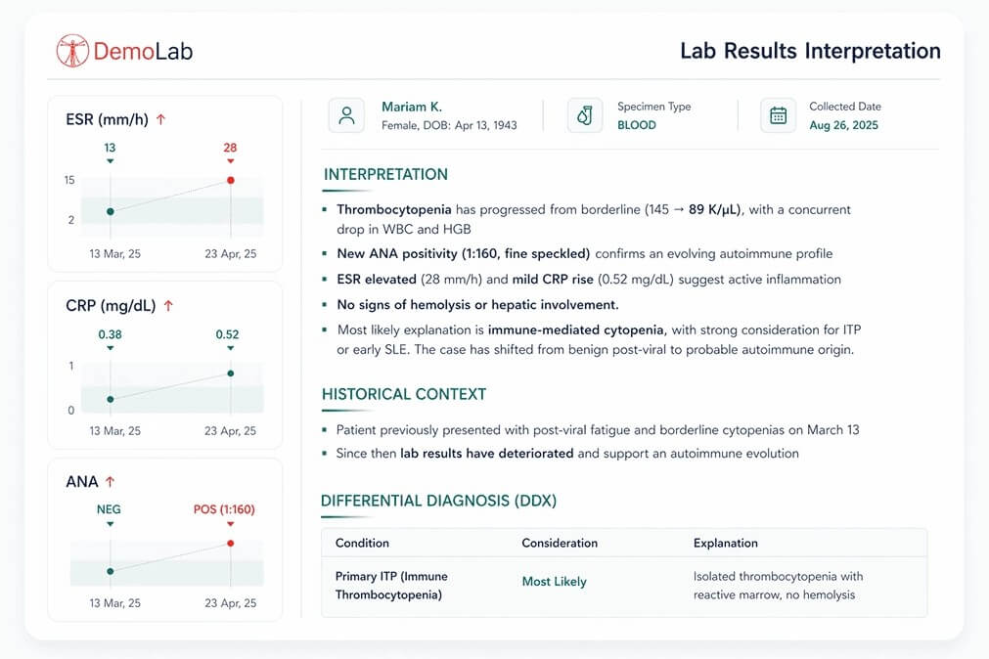Viewport: 989px width, 659px height.
Task: Click the Specimen Type label
Action: (654, 107)
